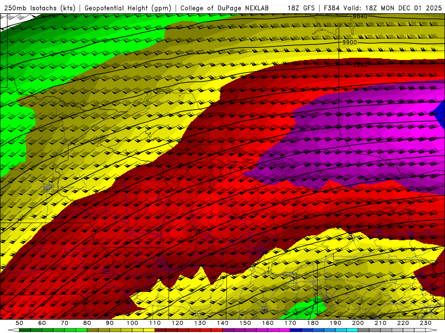Viewport: 445px width, 333px height.
Task: Click the 230 label on the color scale
Action: pyautogui.click(x=426, y=323)
